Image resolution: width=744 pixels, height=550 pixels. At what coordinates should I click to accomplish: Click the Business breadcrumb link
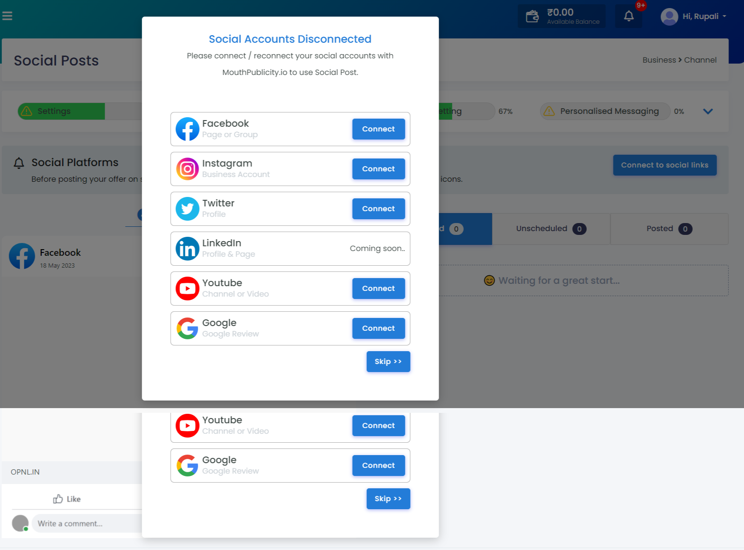click(x=659, y=60)
